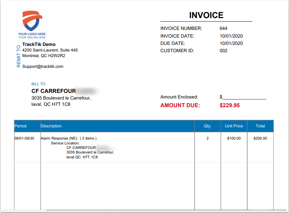Click the CF CARREFOUR bill-to name

(54, 91)
